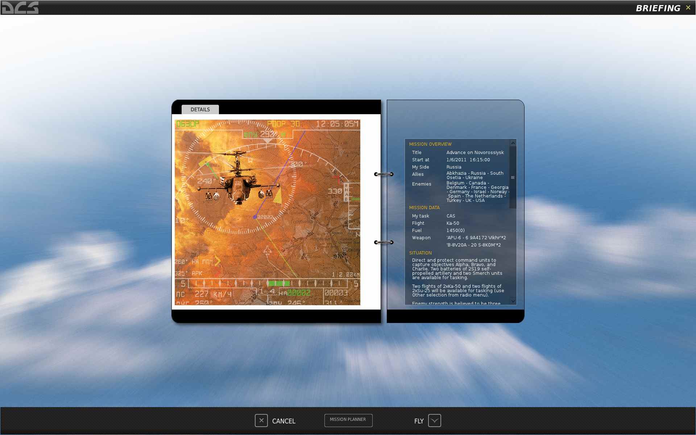Click the 'Weapon' field label
Viewport: 696px width, 435px height.
421,238
